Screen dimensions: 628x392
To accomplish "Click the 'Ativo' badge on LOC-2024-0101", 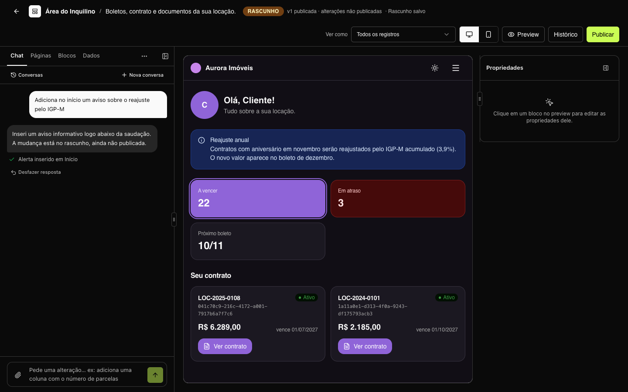I will coord(447,297).
